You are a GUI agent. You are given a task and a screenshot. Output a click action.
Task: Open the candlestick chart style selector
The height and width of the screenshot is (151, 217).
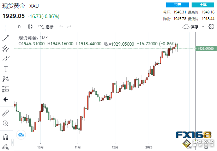30,27
